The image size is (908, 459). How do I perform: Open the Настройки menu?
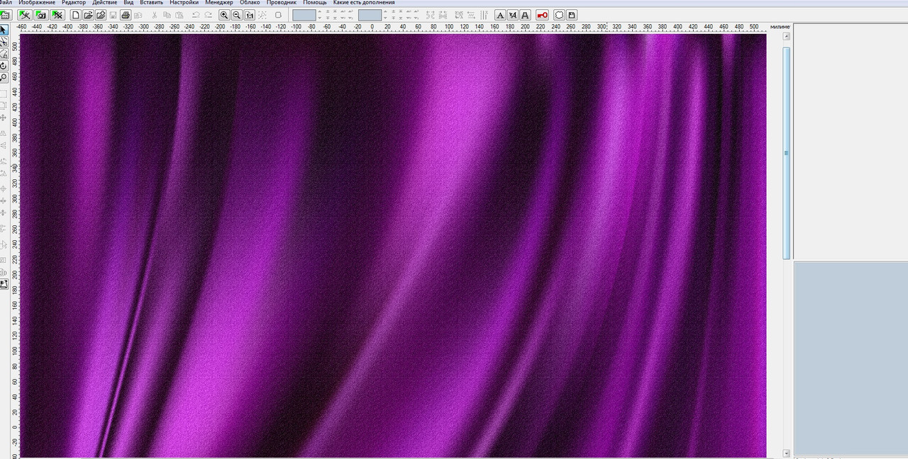[x=184, y=3]
